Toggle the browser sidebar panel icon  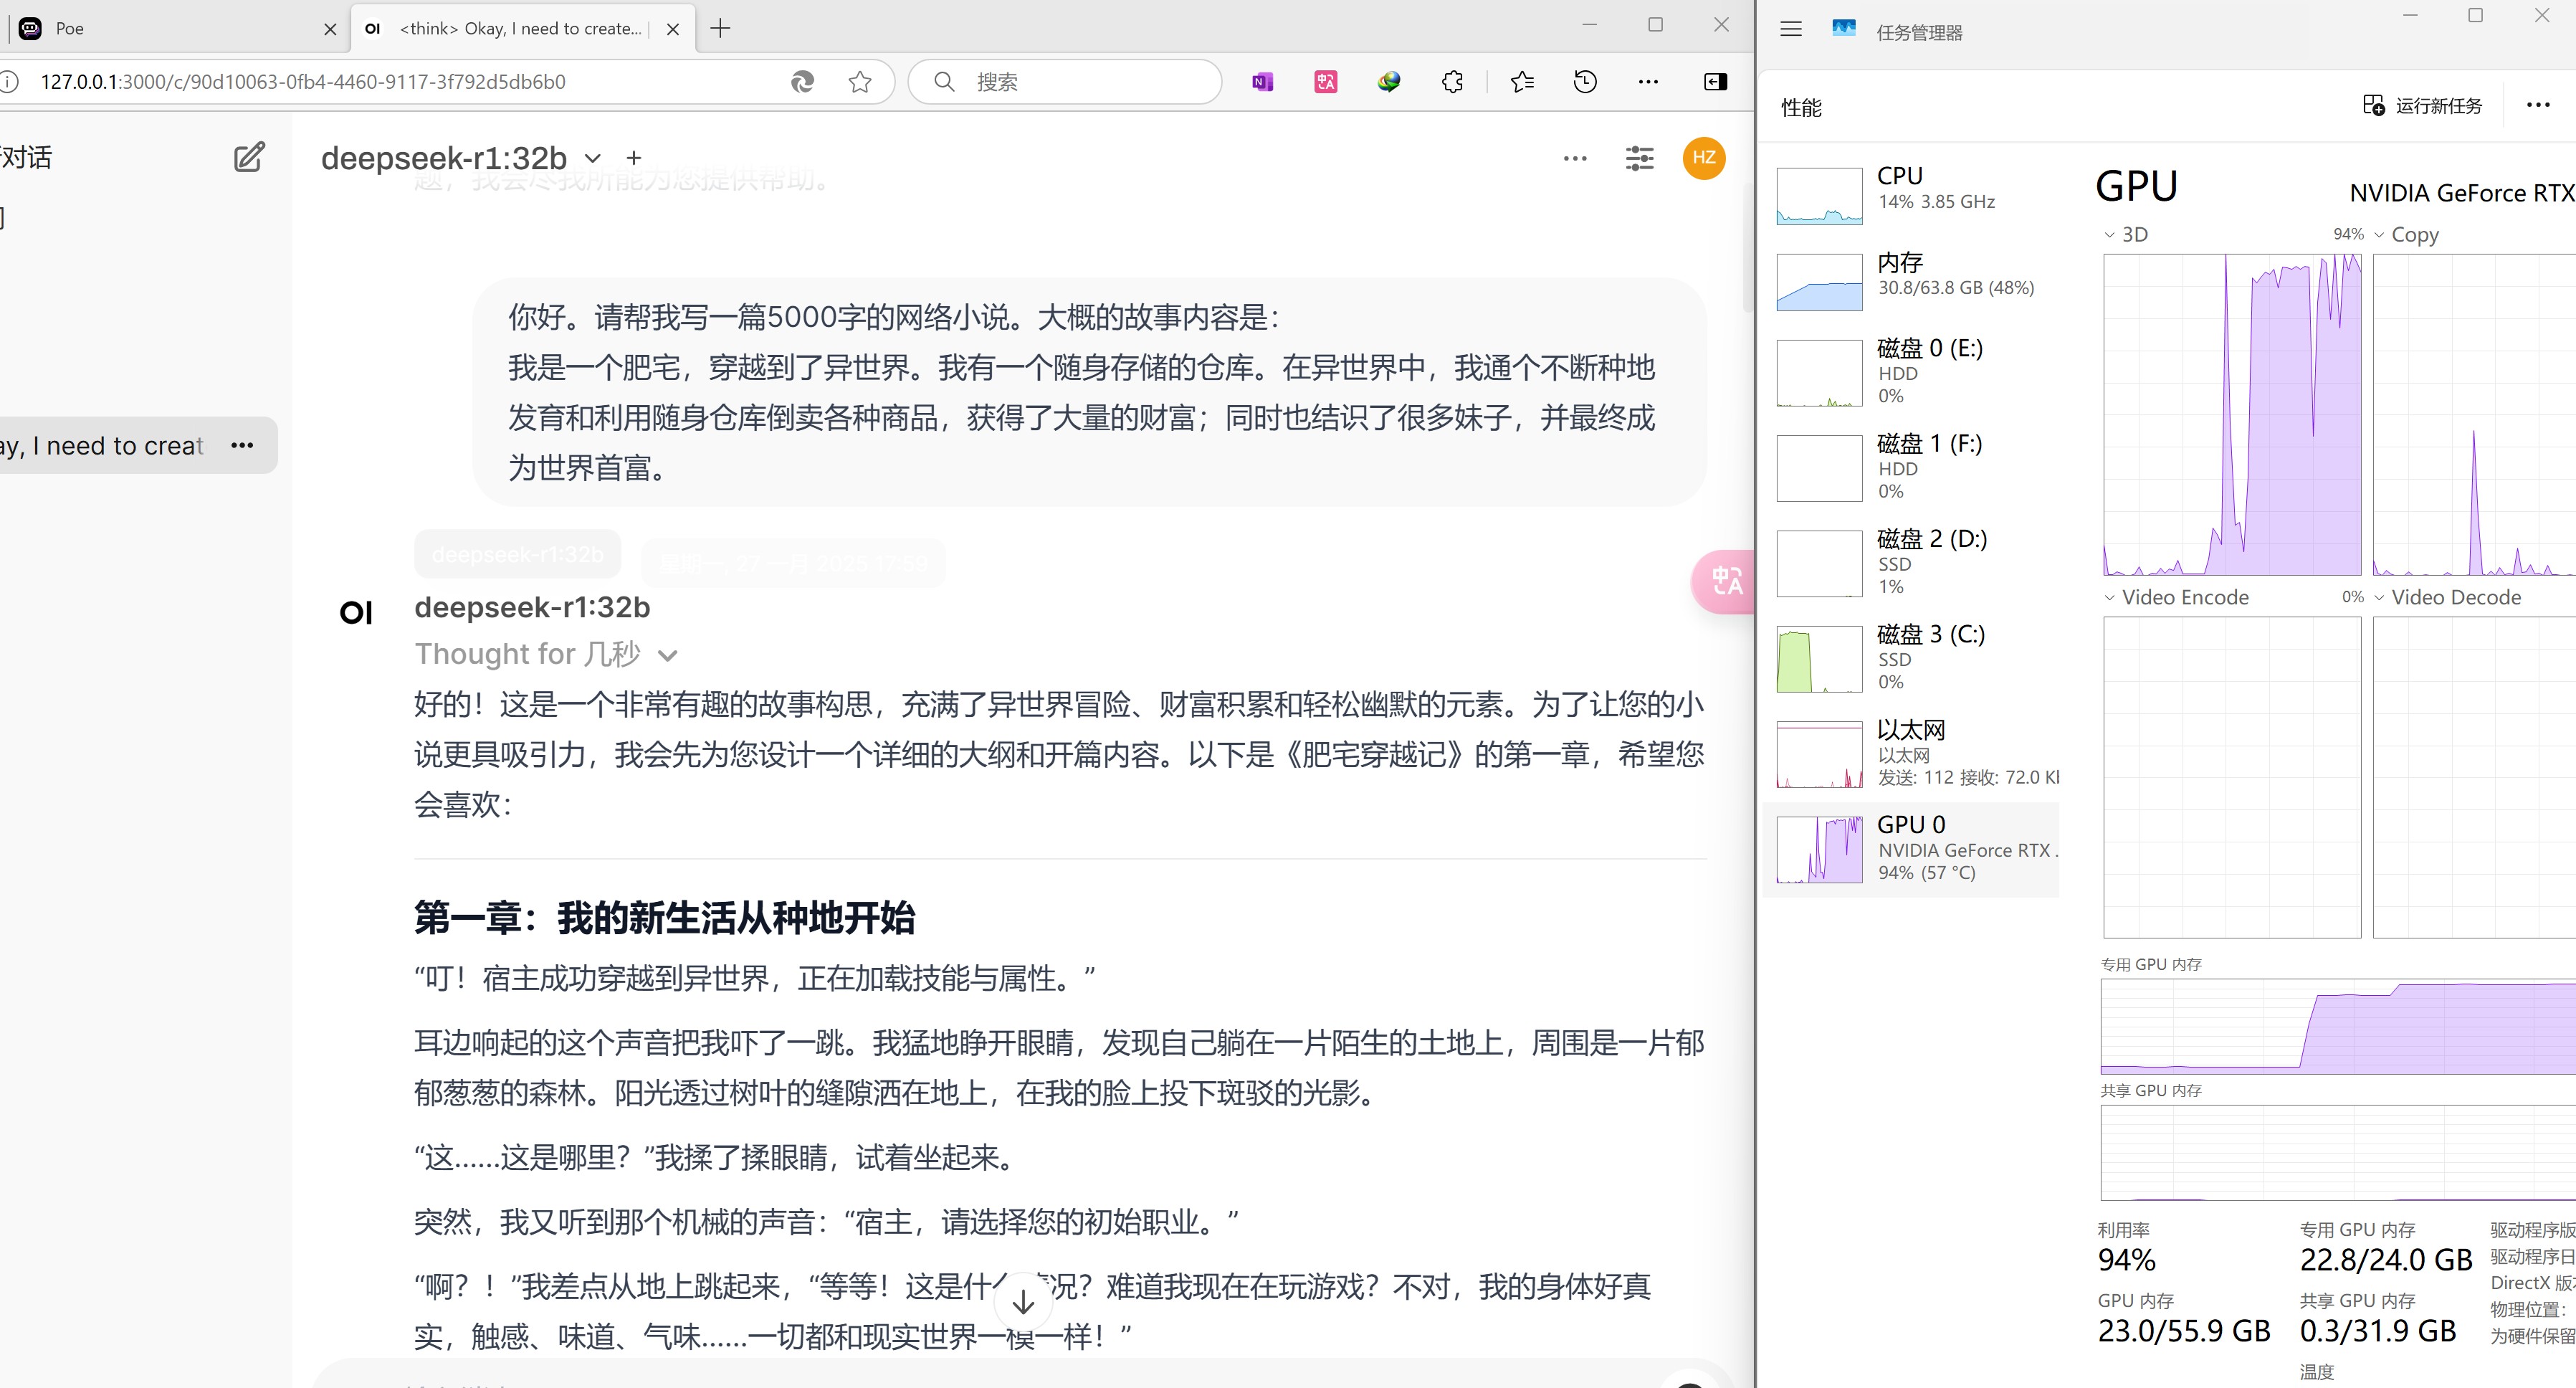click(x=1715, y=82)
